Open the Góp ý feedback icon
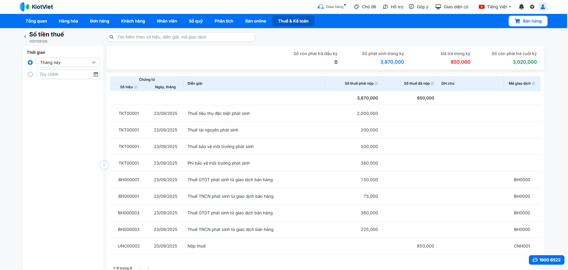The width and height of the screenshot is (568, 270). (x=411, y=7)
